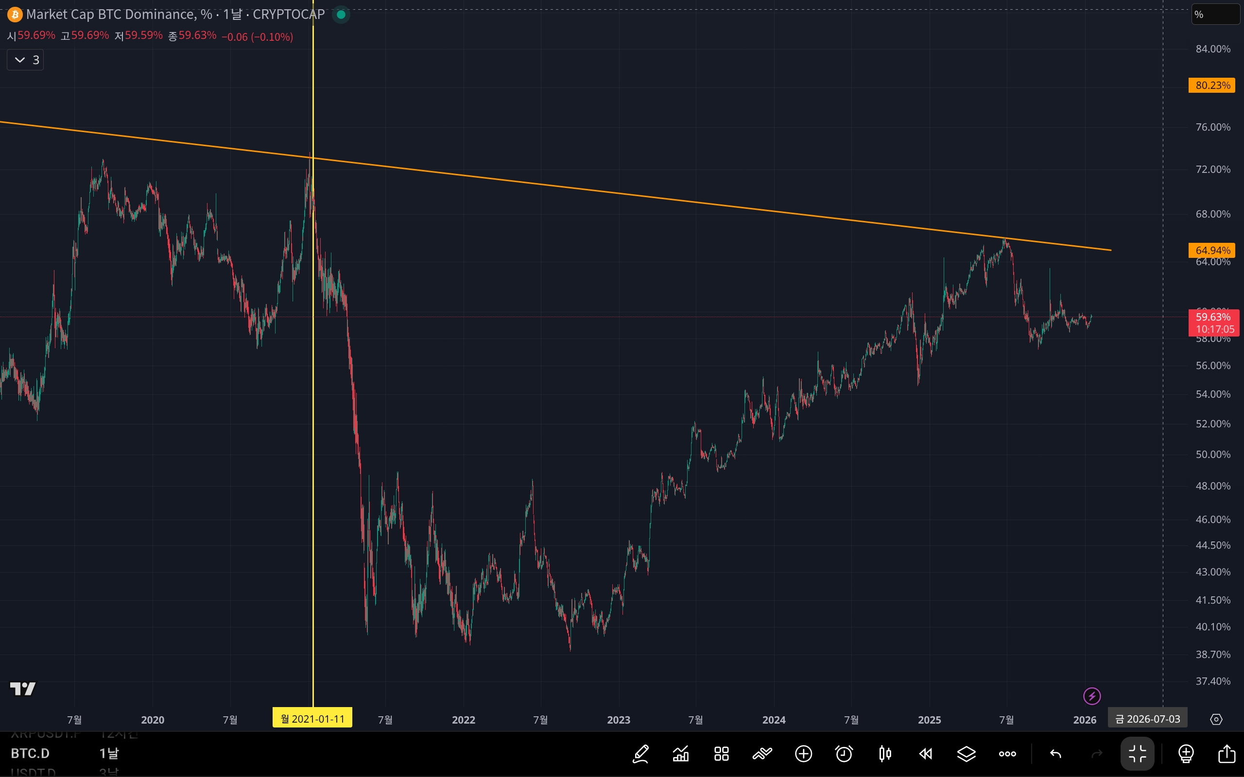Click the 84.00% price axis label

[1212, 49]
